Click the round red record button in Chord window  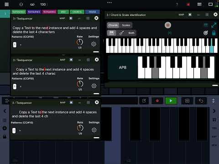(x=168, y=25)
